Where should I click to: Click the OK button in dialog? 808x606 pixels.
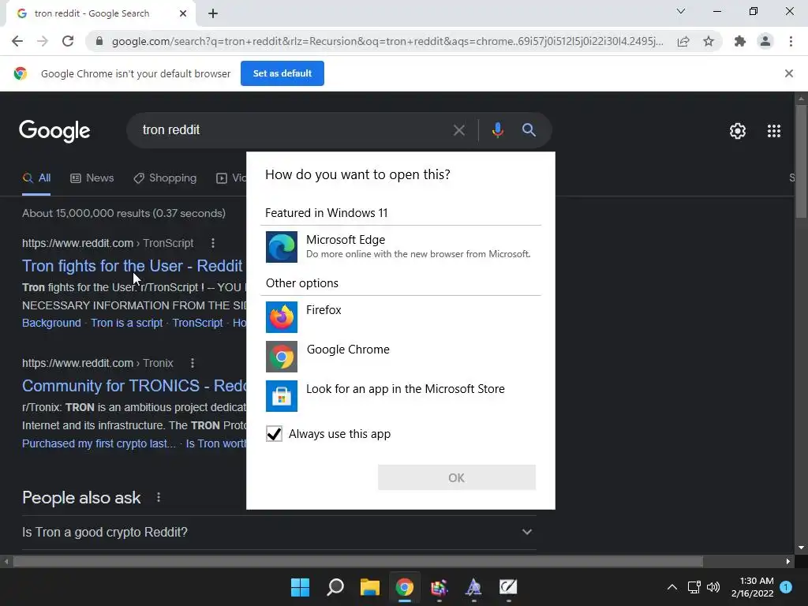click(x=457, y=477)
